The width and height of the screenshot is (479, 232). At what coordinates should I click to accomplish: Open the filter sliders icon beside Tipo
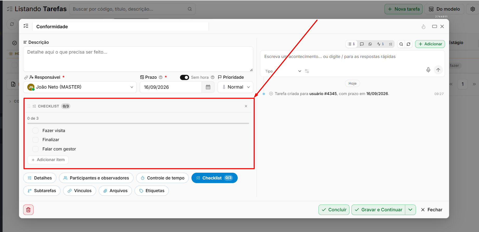click(x=307, y=71)
